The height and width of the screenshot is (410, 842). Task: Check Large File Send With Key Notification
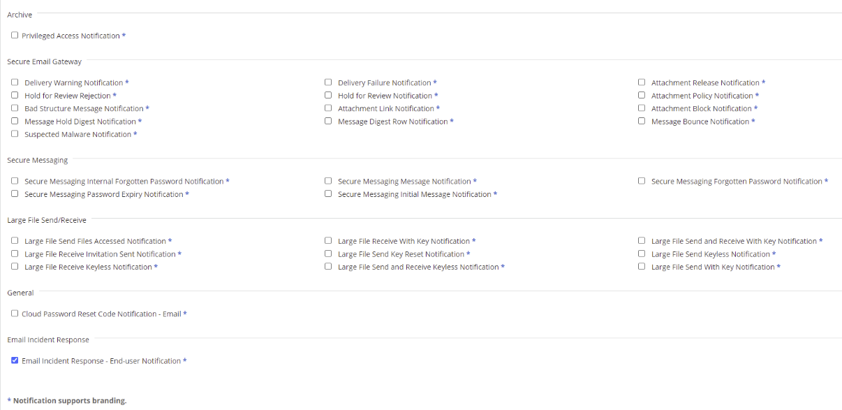[x=642, y=267]
